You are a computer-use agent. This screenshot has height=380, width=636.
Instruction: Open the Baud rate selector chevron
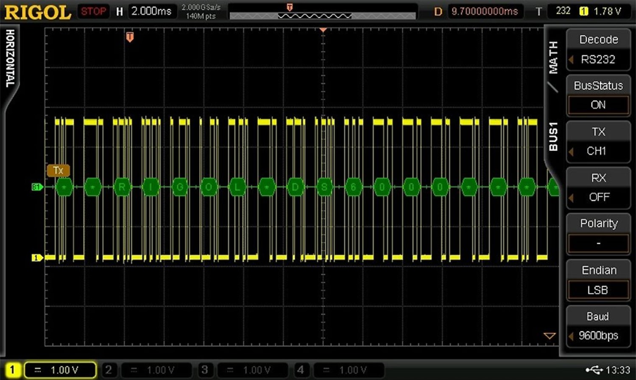pyautogui.click(x=572, y=335)
